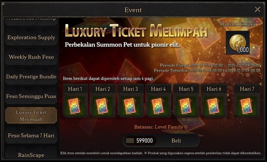The width and height of the screenshot is (267, 162).
Task: Open the Exploration Supply event tab
Action: coord(31,38)
